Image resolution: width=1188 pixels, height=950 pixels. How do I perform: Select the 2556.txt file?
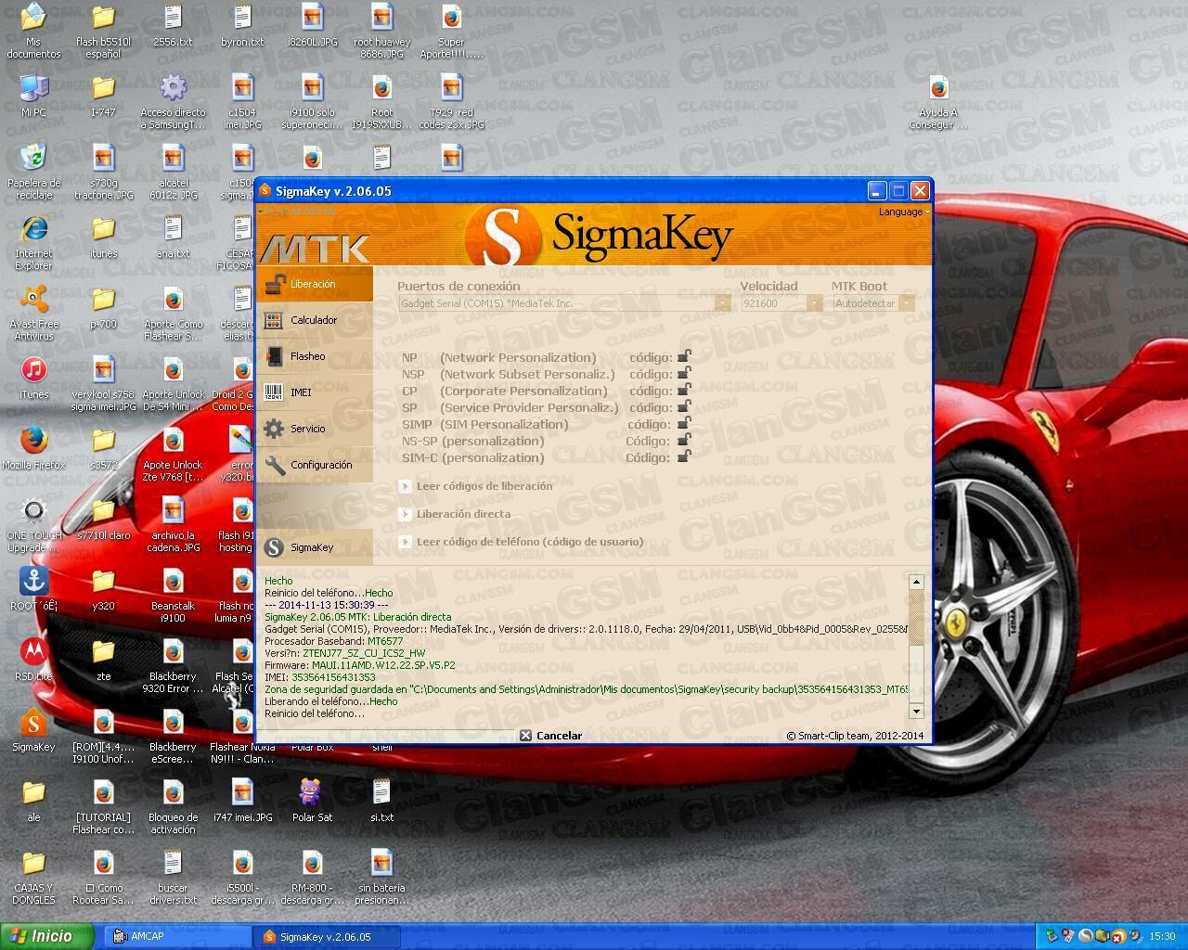point(173,25)
